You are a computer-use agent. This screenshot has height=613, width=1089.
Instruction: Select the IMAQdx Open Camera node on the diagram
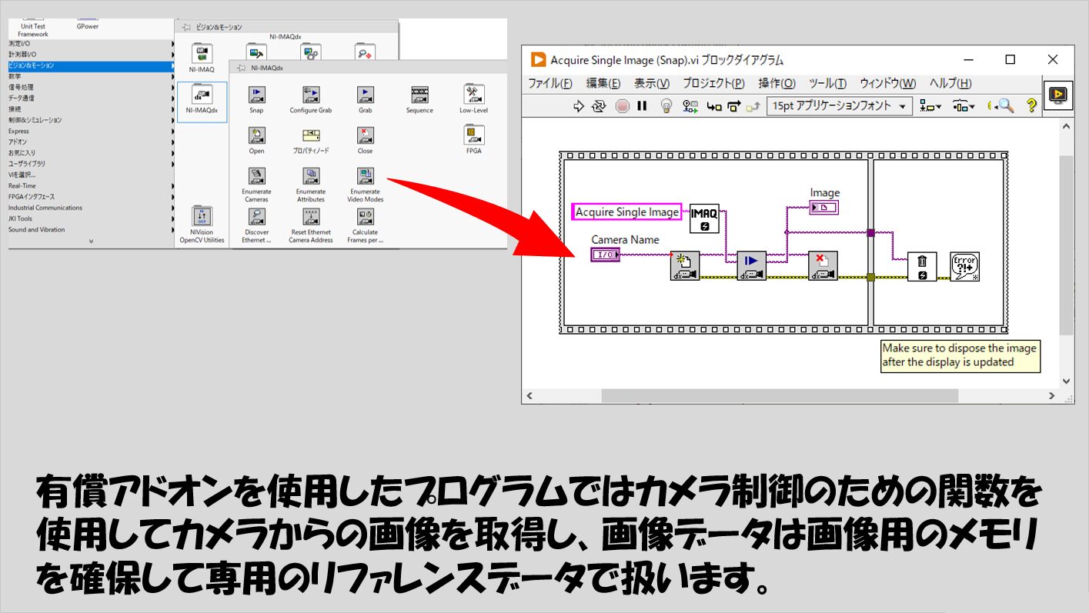[x=684, y=266]
